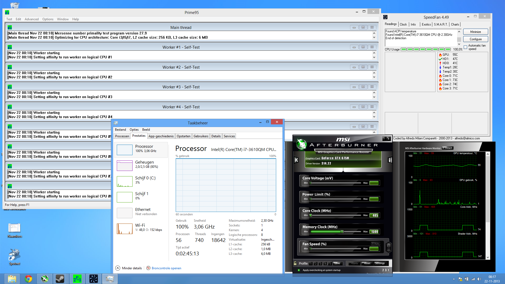The height and width of the screenshot is (284, 505).
Task: Toggle Apply overclocking at system startup
Action: pyautogui.click(x=299, y=270)
